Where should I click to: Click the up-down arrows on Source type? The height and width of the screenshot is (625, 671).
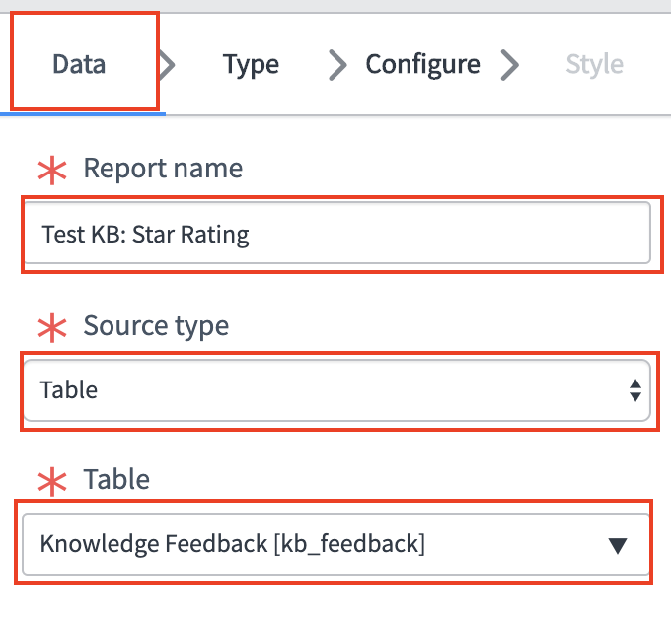click(x=634, y=390)
